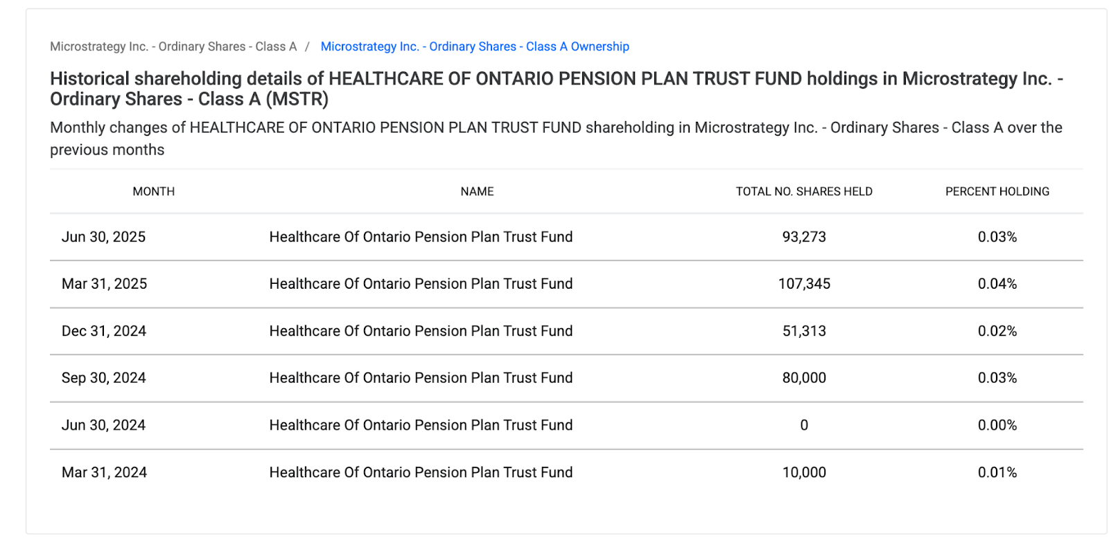Click the fund name in Mar 31, 2024 row
Image resolution: width=1109 pixels, height=538 pixels.
pyautogui.click(x=421, y=472)
